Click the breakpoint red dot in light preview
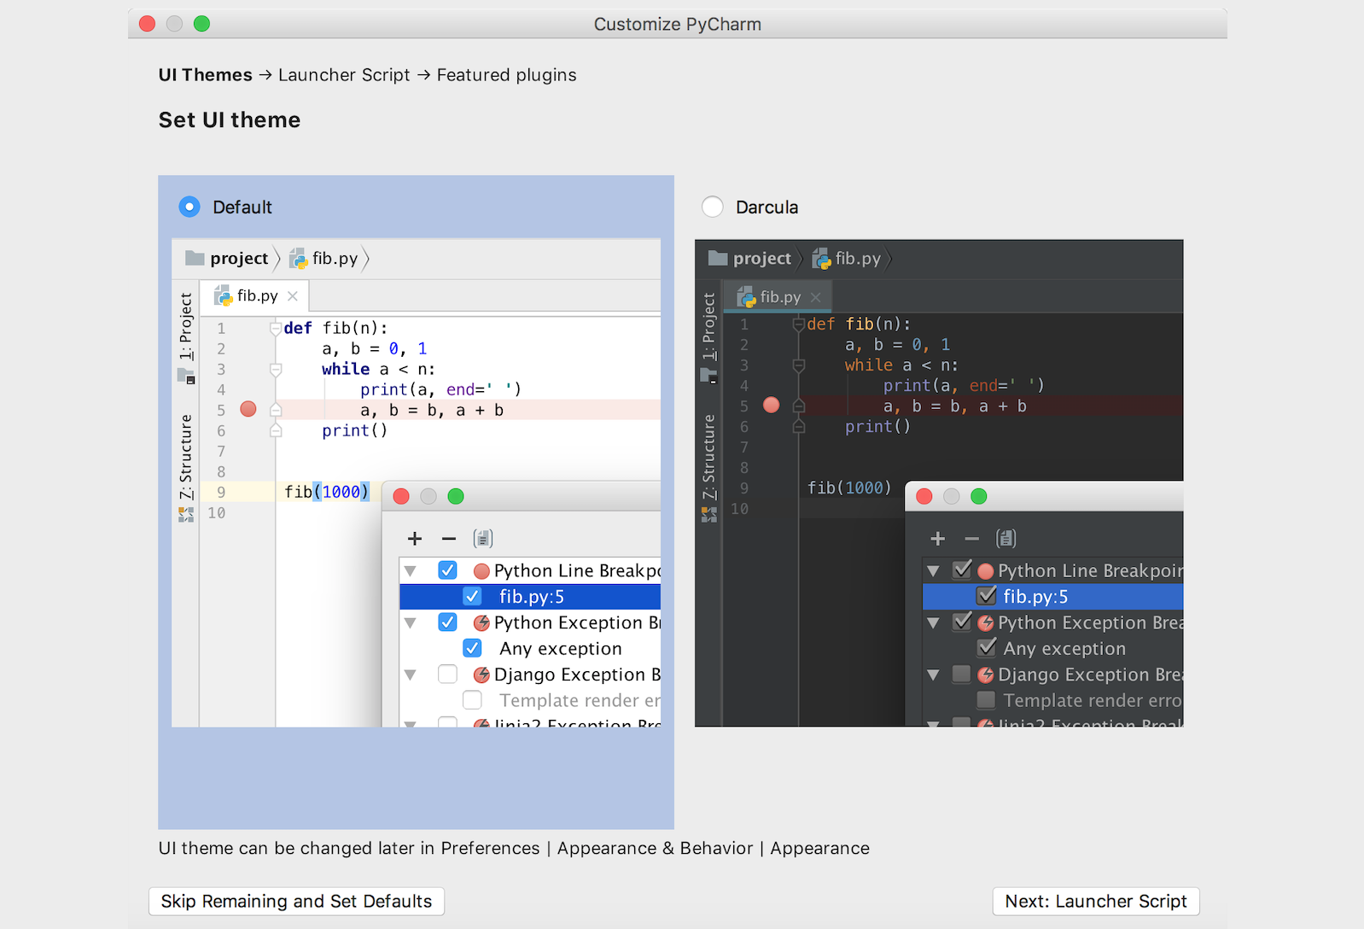The width and height of the screenshot is (1364, 929). (248, 409)
